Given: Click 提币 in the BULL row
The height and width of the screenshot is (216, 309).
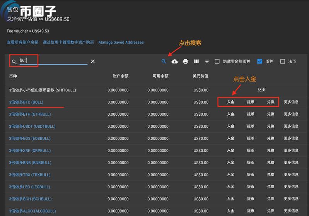Looking at the screenshot, I should pyautogui.click(x=251, y=102).
